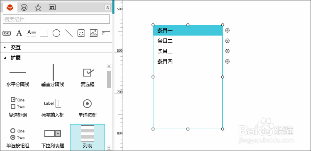Image resolution: width=311 pixels, height=151 pixels.
Task: Click the component list scroll down arrow
Action: 109,148
